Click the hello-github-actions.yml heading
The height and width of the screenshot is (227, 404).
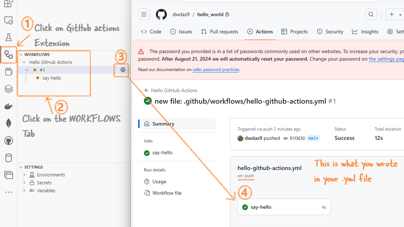(x=269, y=168)
